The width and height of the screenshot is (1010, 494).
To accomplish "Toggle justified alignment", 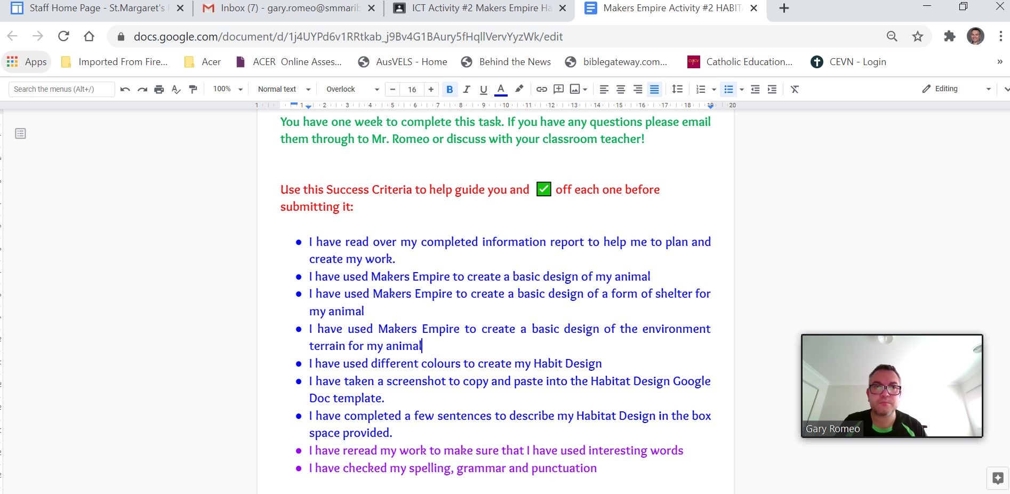I will (654, 89).
